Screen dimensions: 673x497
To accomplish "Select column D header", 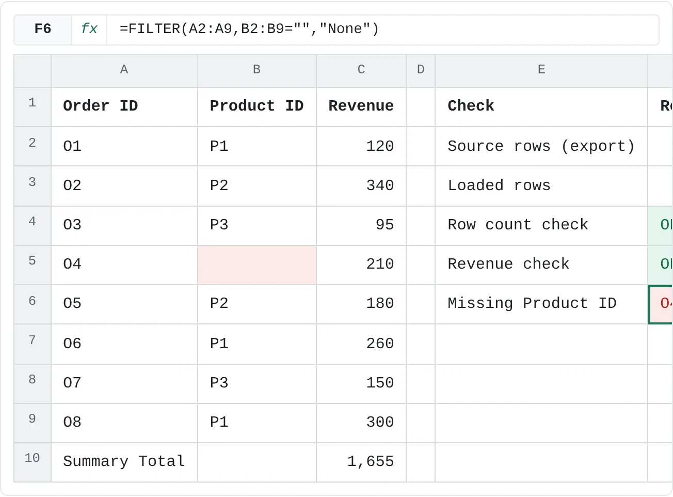I will pyautogui.click(x=421, y=70).
